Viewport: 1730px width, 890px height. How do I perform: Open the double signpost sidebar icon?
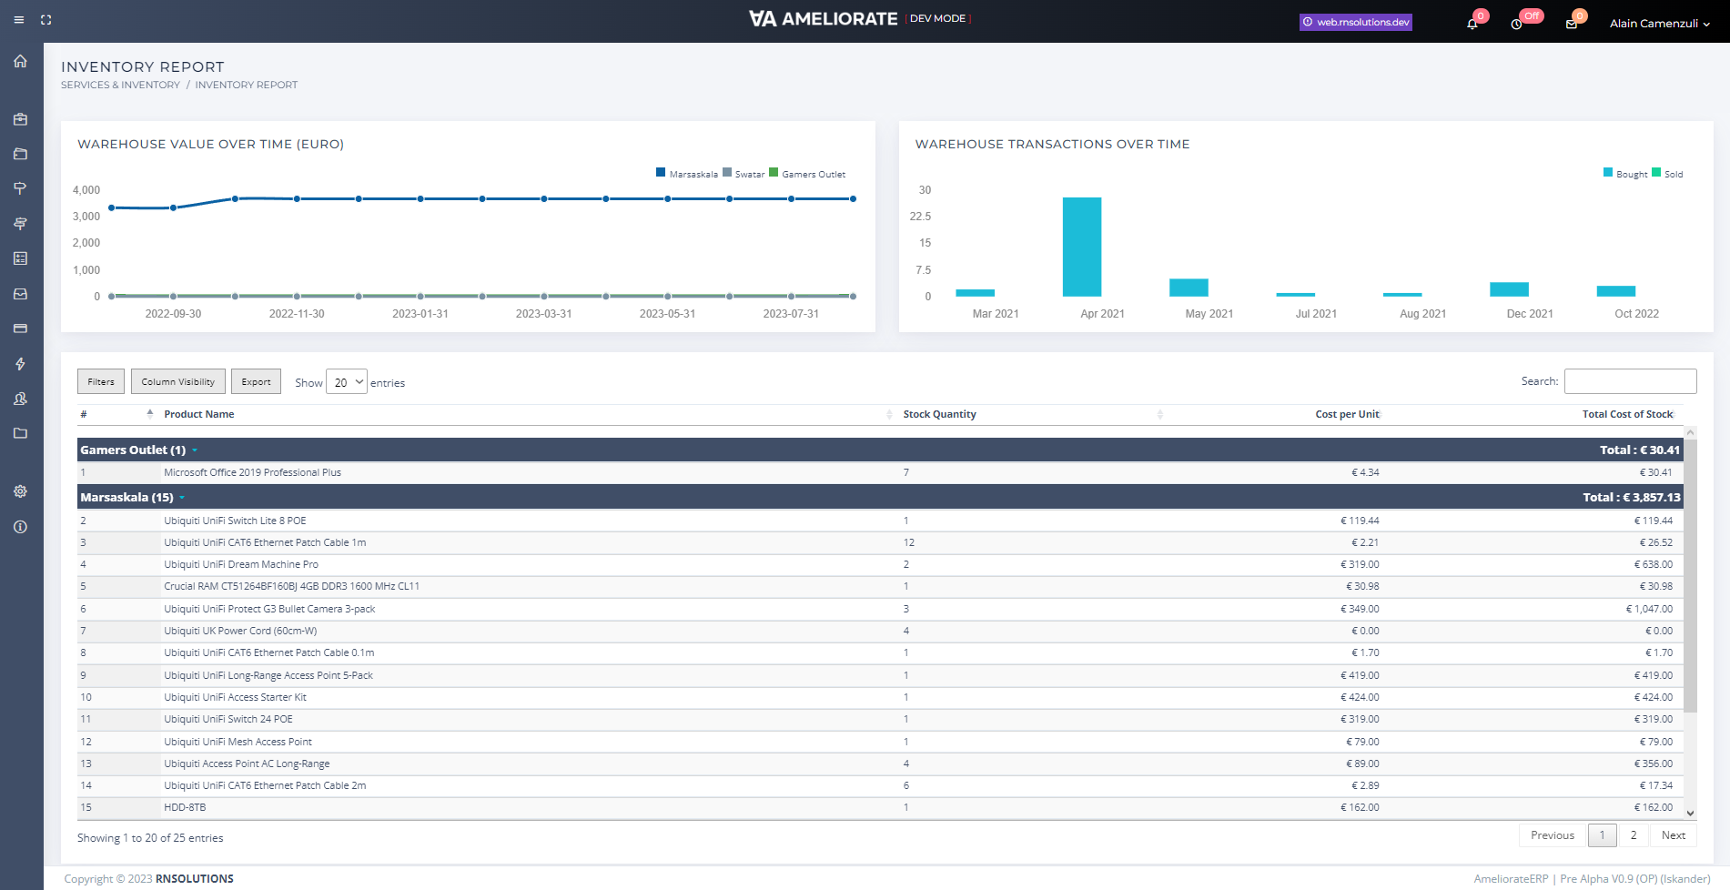click(x=20, y=224)
